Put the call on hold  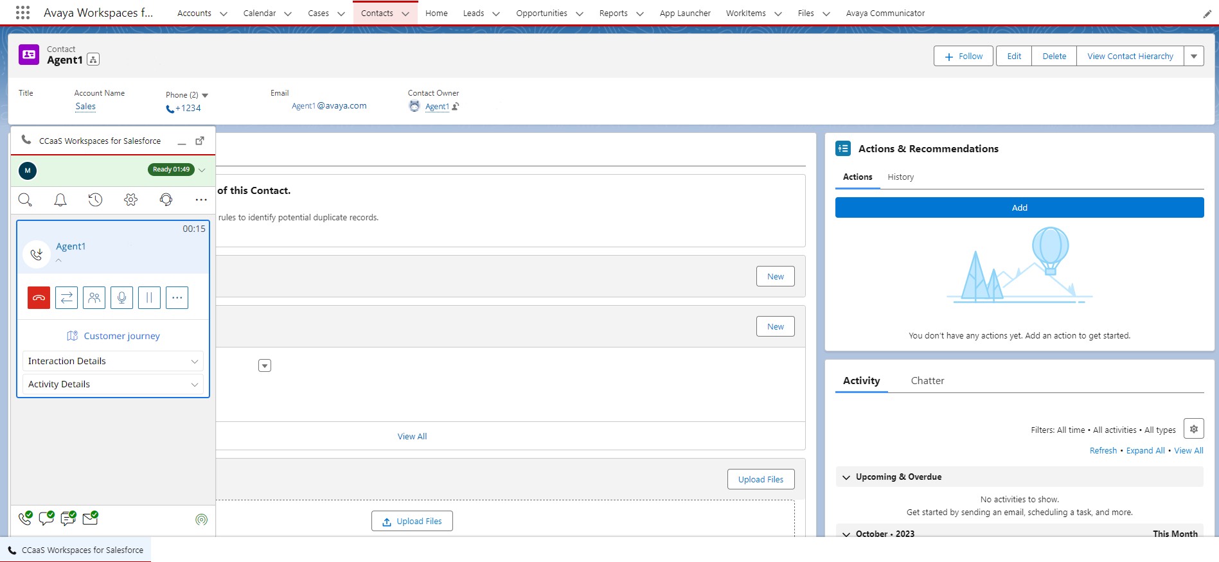coord(149,297)
